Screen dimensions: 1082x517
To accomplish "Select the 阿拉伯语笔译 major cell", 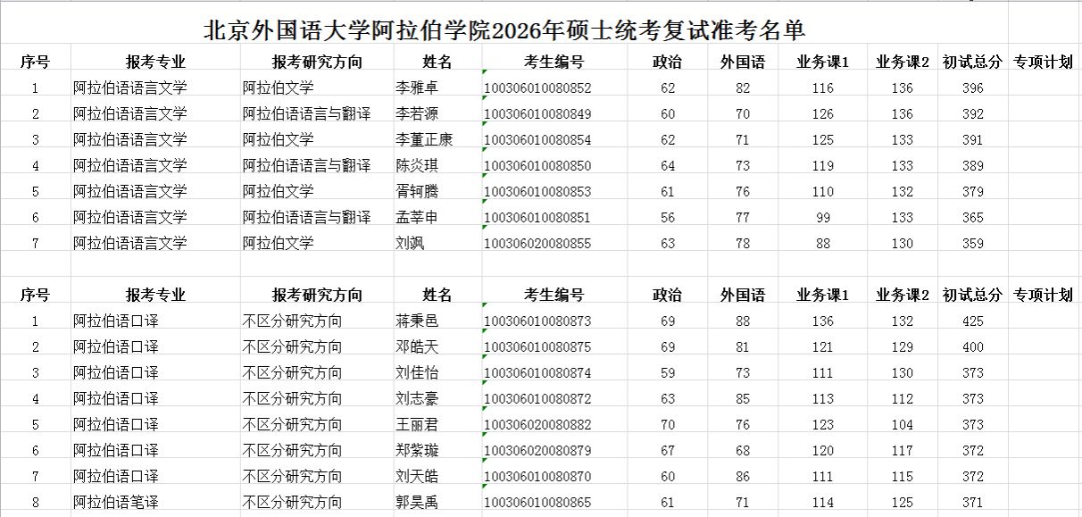I will (116, 503).
